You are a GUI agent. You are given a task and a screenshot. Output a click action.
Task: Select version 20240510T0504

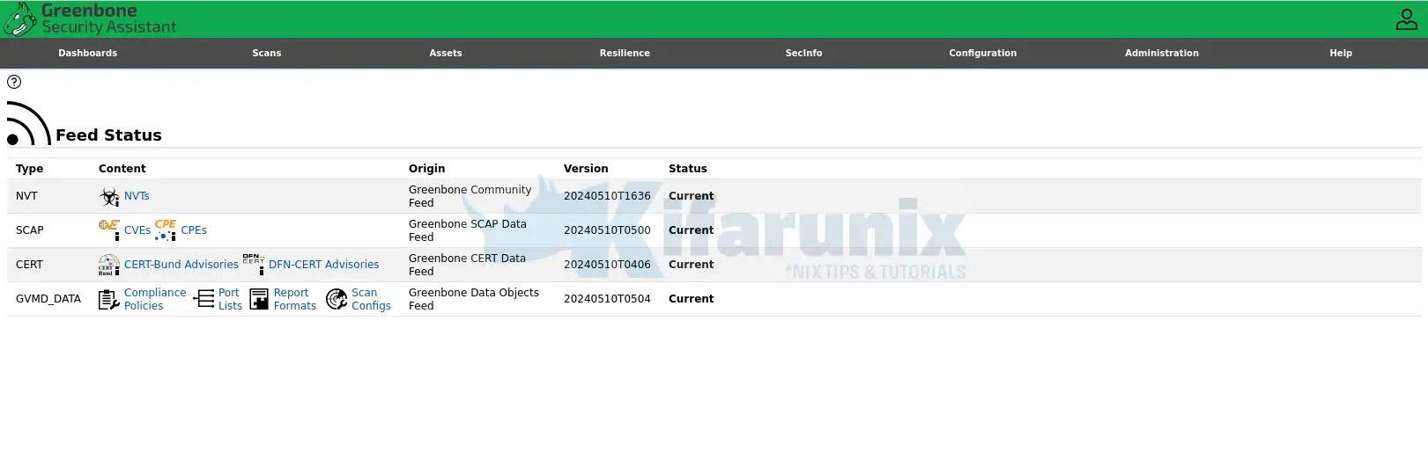click(607, 299)
